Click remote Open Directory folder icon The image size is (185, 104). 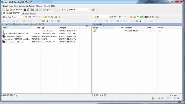coord(112,17)
